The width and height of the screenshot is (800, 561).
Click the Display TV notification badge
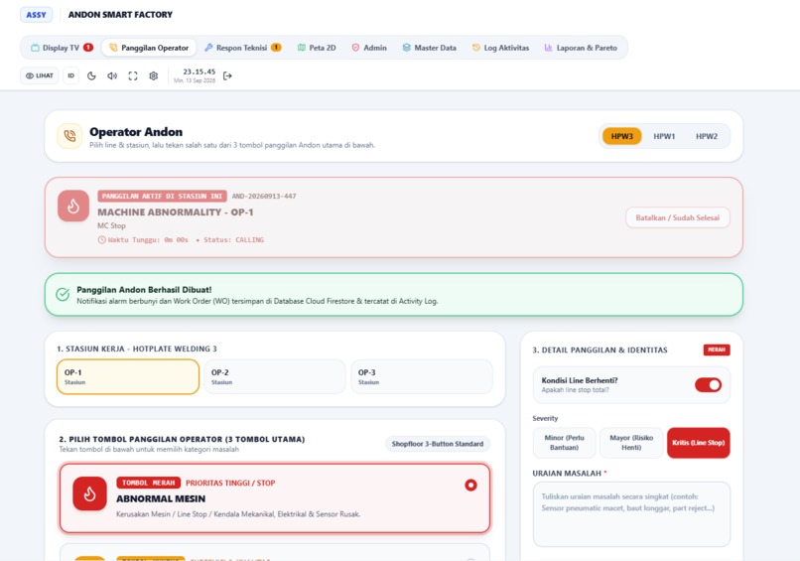[88, 48]
